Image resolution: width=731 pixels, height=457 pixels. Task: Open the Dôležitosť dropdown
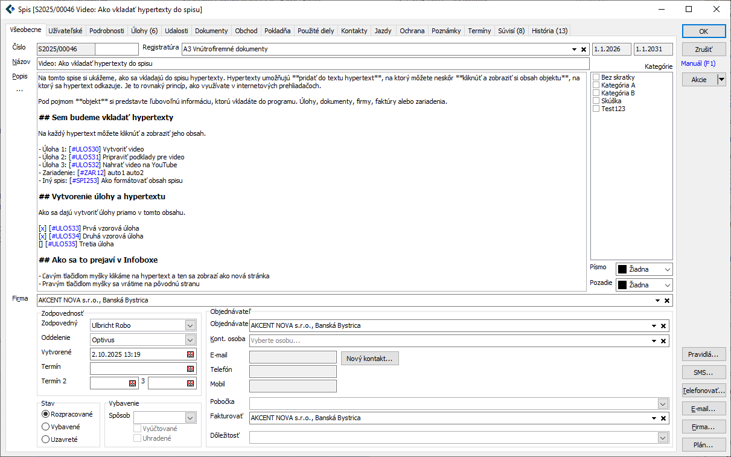click(x=663, y=438)
